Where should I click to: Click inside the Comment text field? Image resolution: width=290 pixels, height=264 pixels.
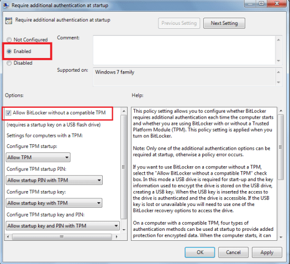click(x=184, y=50)
